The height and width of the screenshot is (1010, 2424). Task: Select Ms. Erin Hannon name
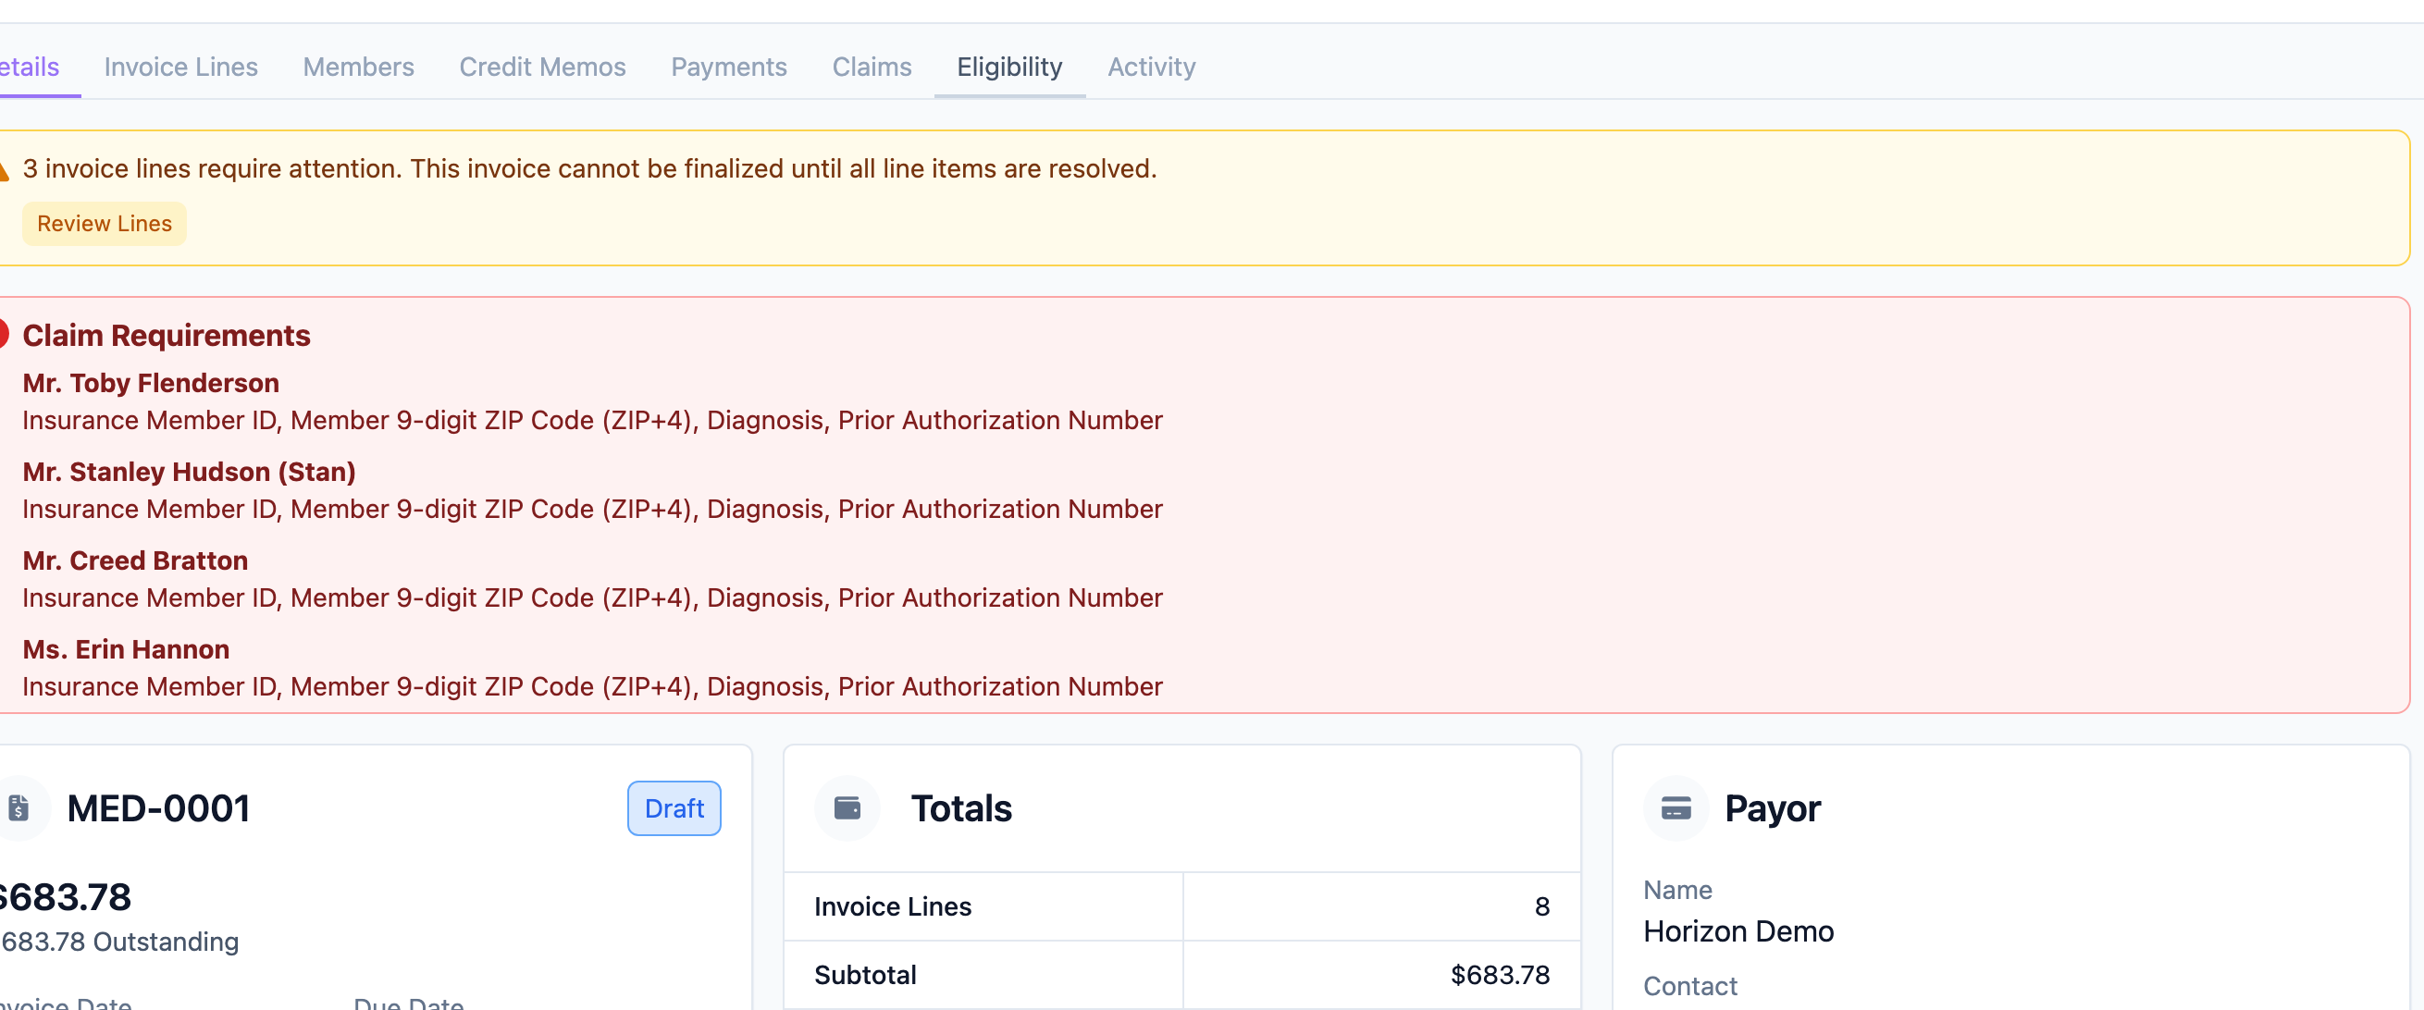(126, 649)
